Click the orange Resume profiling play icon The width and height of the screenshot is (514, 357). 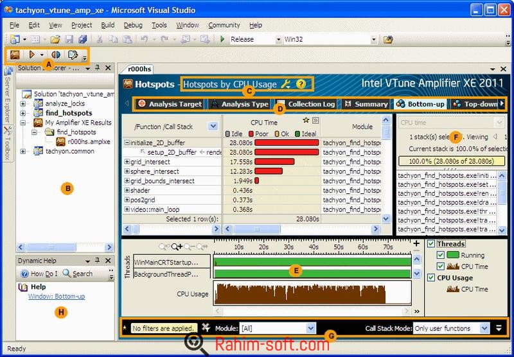tap(31, 55)
